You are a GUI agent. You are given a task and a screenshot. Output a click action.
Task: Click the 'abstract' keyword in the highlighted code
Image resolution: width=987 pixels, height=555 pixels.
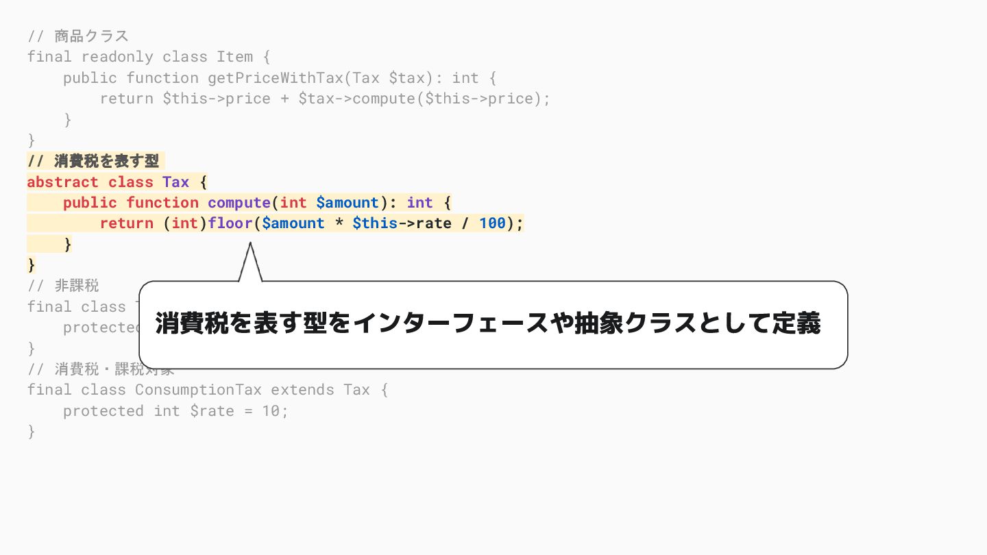point(63,182)
